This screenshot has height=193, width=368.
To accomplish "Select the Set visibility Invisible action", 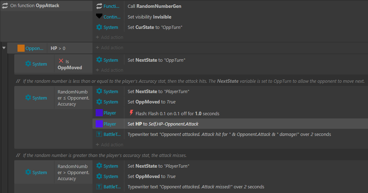I will 149,17.
